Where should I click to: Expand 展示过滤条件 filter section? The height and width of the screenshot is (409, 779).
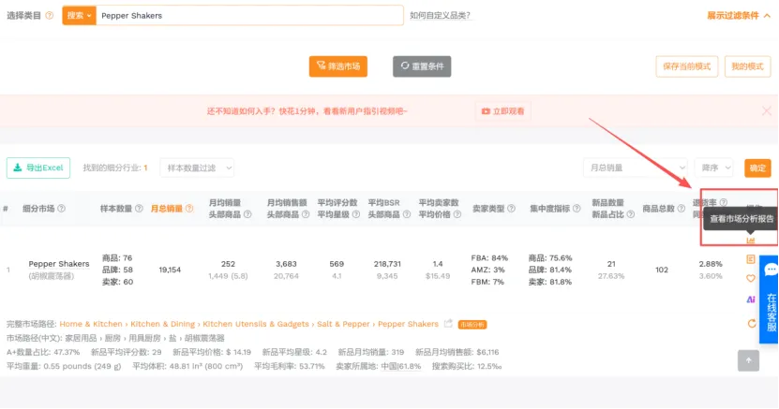coord(737,16)
